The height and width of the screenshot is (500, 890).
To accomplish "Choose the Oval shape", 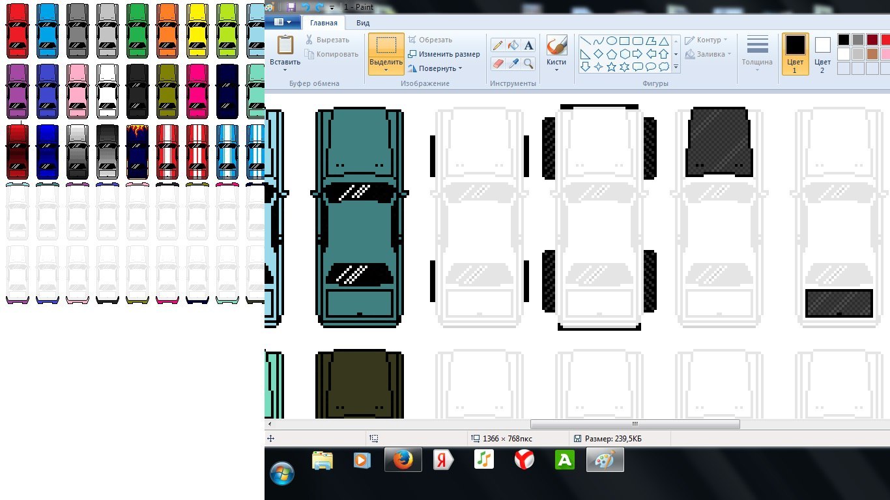I will pos(611,40).
